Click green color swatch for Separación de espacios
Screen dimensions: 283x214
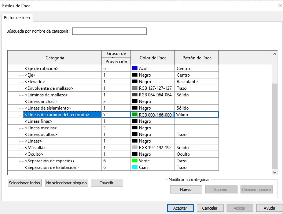coord(135,161)
